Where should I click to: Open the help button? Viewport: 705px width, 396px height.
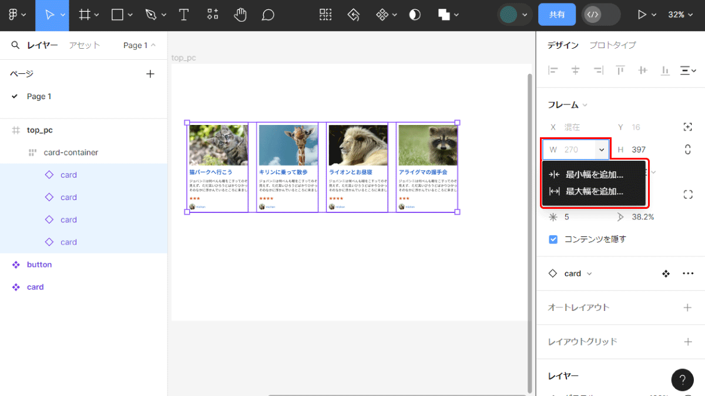coord(682,379)
